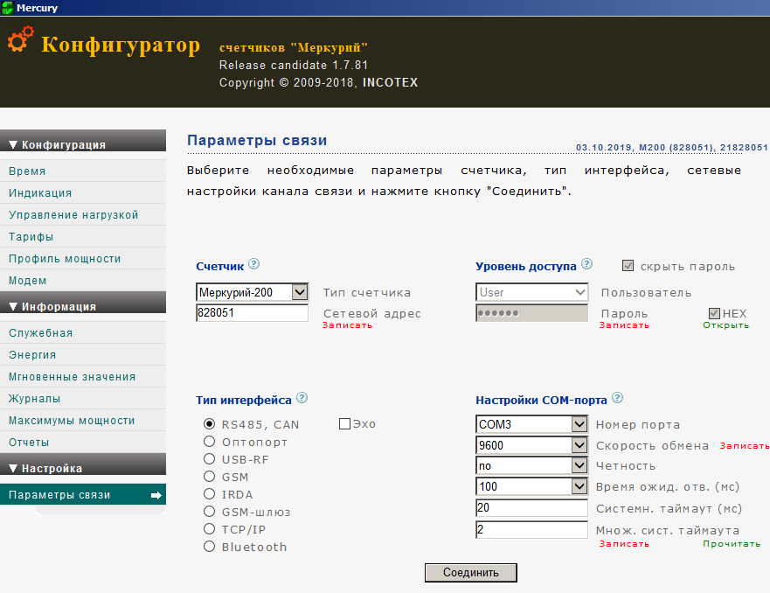This screenshot has width=770, height=593.
Task: Click arrow icon on Параметры связи item
Action: (x=156, y=495)
